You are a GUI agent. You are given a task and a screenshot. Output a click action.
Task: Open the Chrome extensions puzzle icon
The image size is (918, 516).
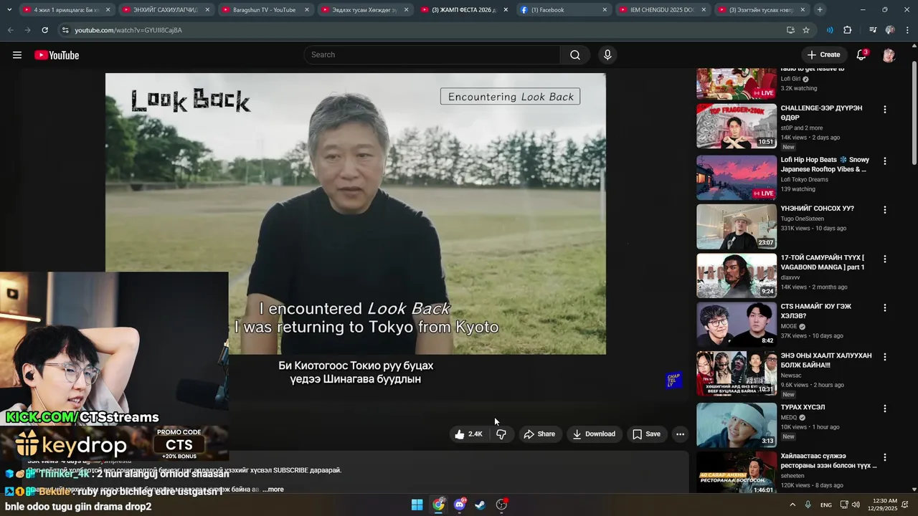click(x=847, y=30)
